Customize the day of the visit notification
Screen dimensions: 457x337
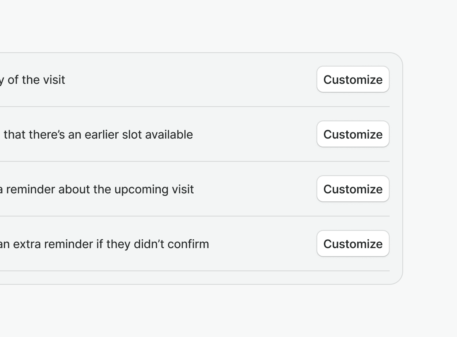353,80
